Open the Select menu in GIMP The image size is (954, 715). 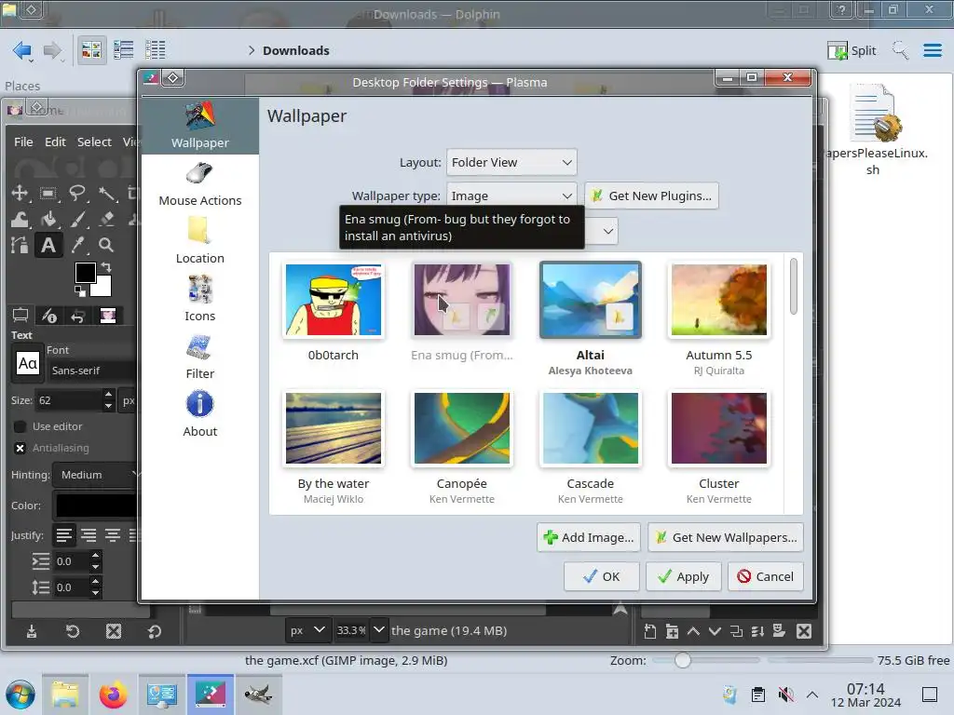click(x=94, y=142)
